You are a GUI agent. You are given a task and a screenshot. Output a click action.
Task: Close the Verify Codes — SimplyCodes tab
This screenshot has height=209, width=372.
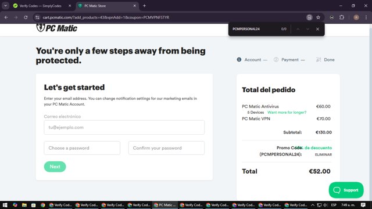(70, 6)
